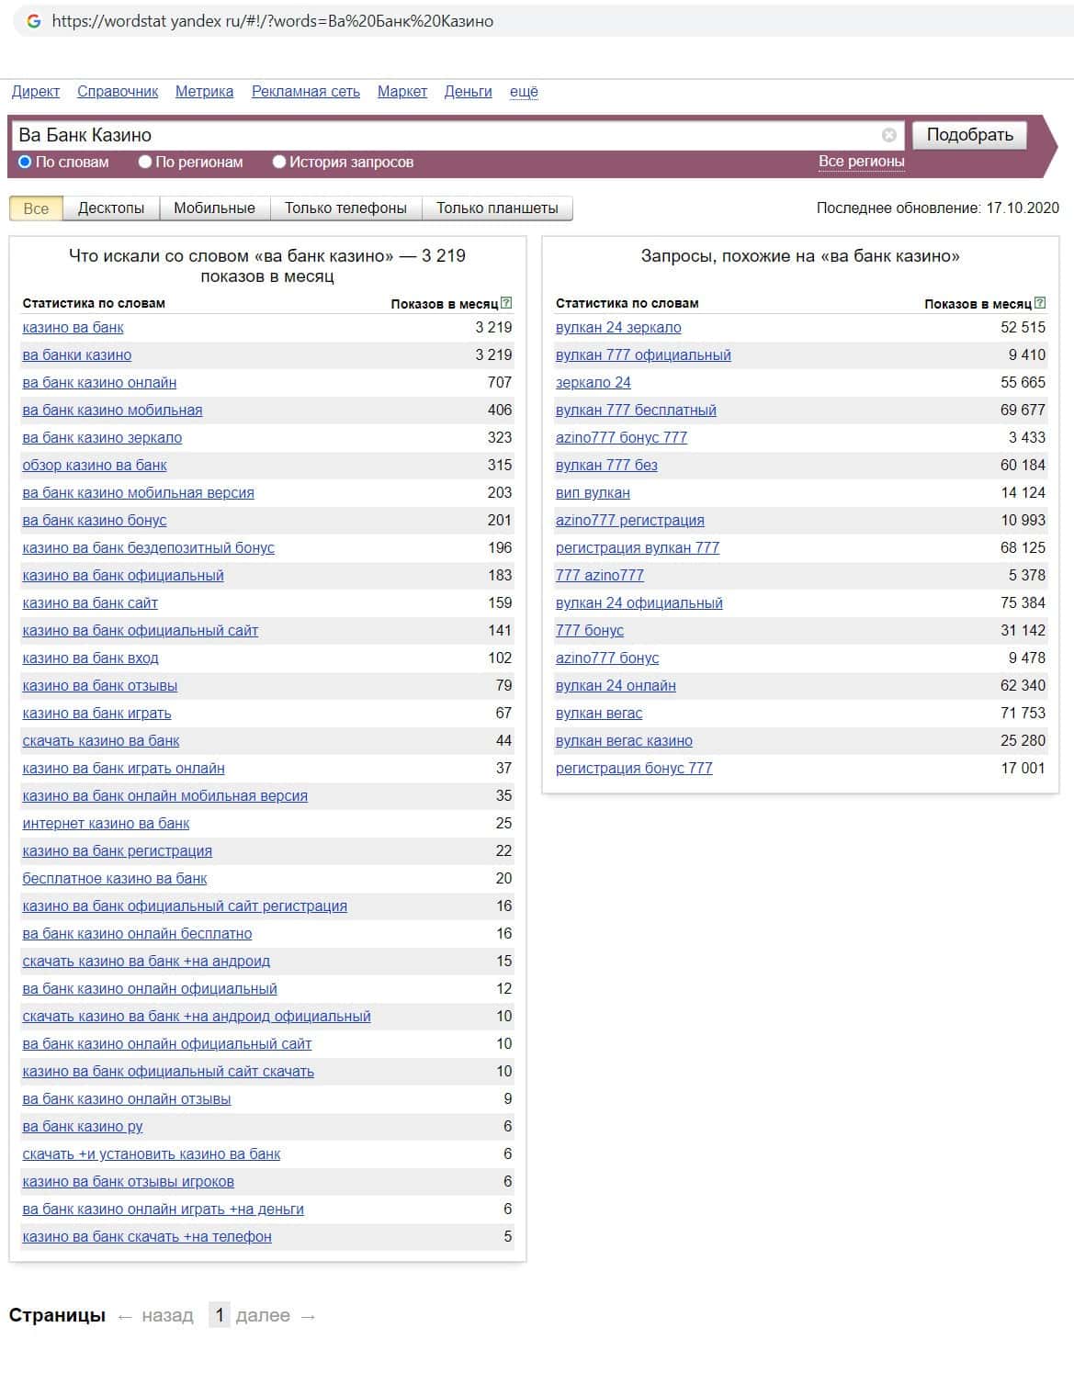Open the 'скачать казино ва банк' link
Image resolution: width=1074 pixels, height=1384 pixels.
coord(101,741)
